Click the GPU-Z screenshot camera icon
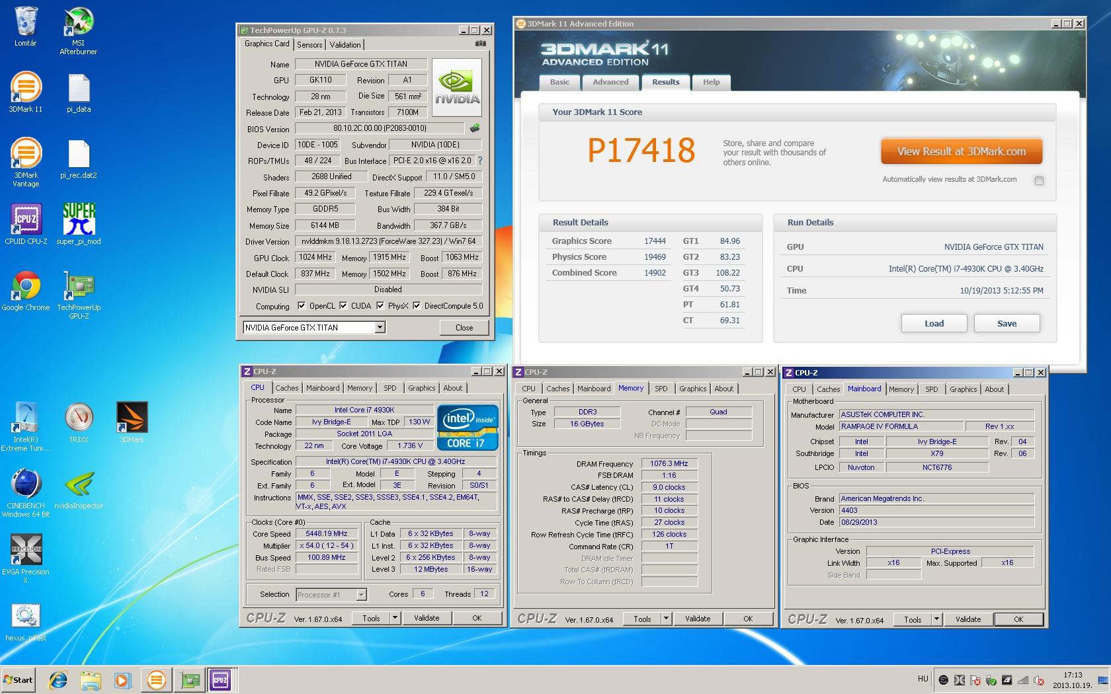The width and height of the screenshot is (1111, 694). pyautogui.click(x=481, y=44)
